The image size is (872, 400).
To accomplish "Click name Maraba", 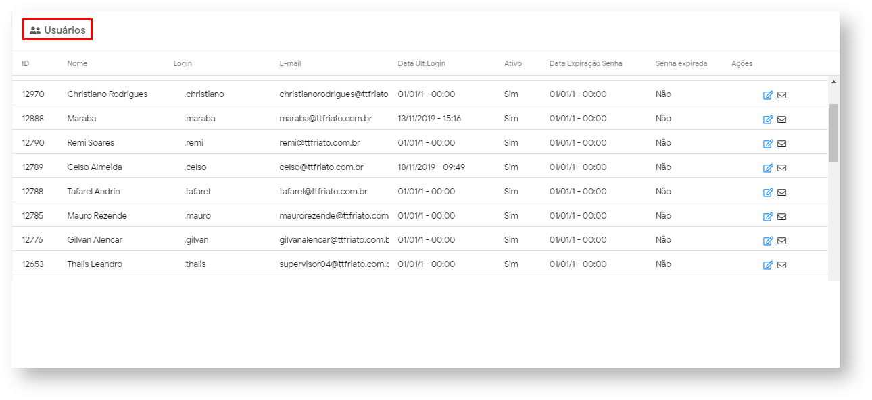I will click(81, 119).
